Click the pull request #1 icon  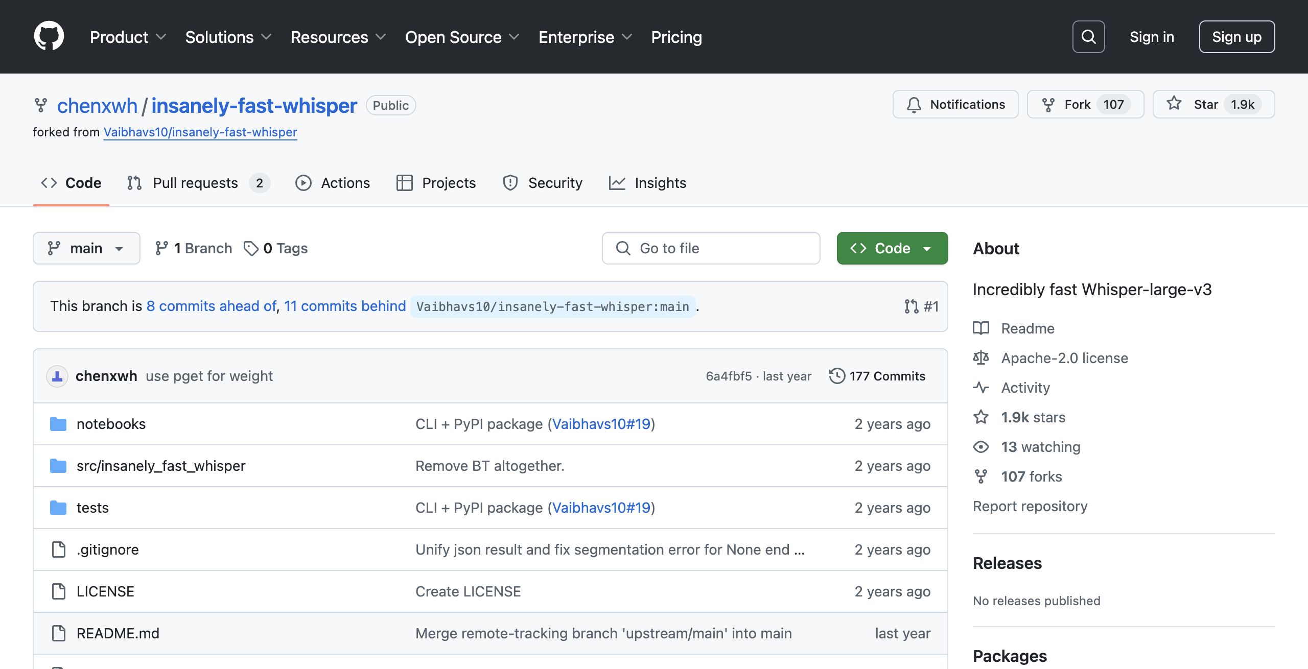pos(911,306)
